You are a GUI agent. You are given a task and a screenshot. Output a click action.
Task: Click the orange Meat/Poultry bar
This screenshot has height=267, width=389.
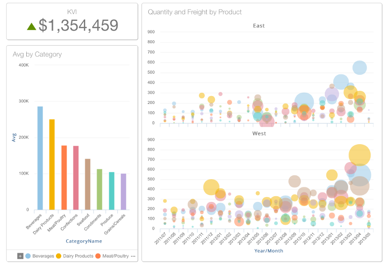[64, 177]
